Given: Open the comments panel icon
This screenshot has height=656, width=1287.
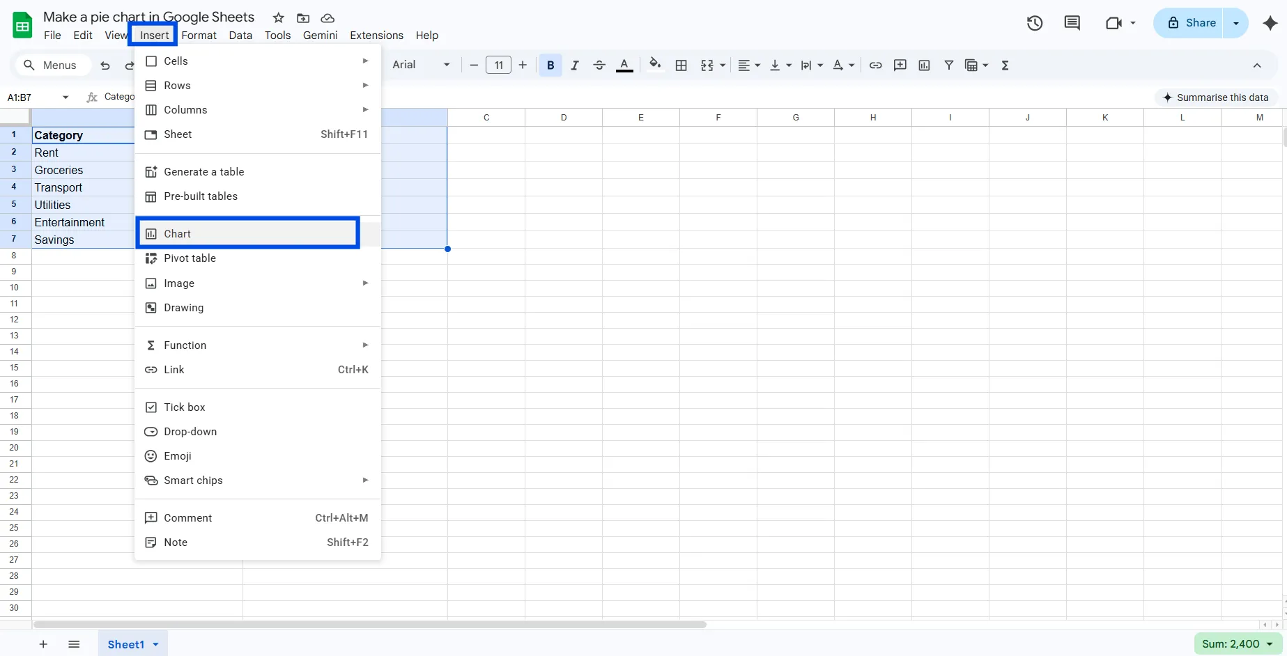Looking at the screenshot, I should (x=1072, y=23).
